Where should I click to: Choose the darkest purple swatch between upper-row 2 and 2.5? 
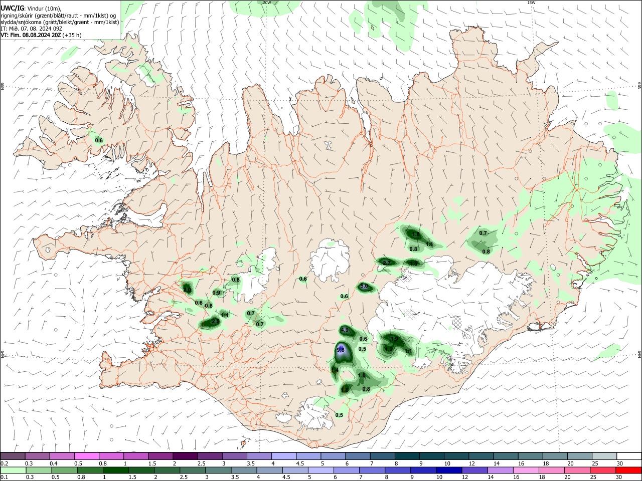pyautogui.click(x=185, y=456)
